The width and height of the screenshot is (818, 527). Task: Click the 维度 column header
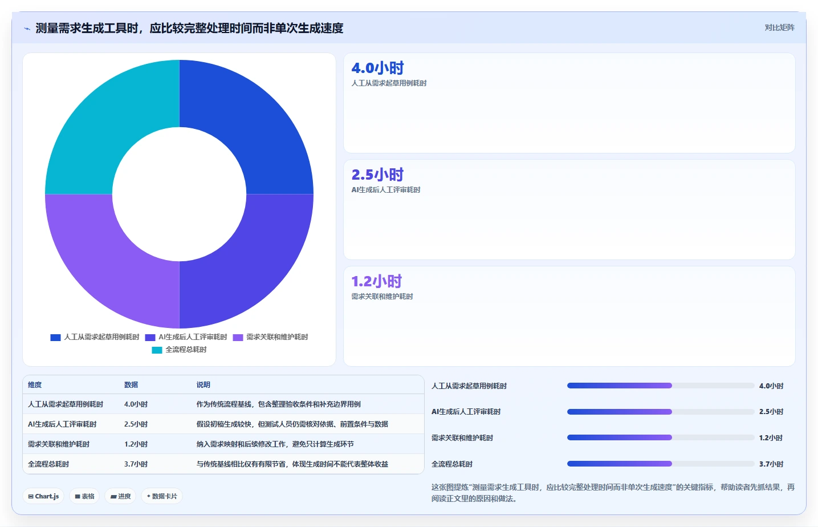[x=35, y=385]
